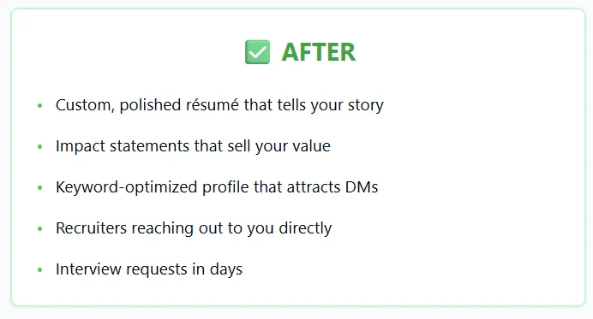The height and width of the screenshot is (319, 593).
Task: Select the word 'résumé' in first bullet
Action: [213, 105]
